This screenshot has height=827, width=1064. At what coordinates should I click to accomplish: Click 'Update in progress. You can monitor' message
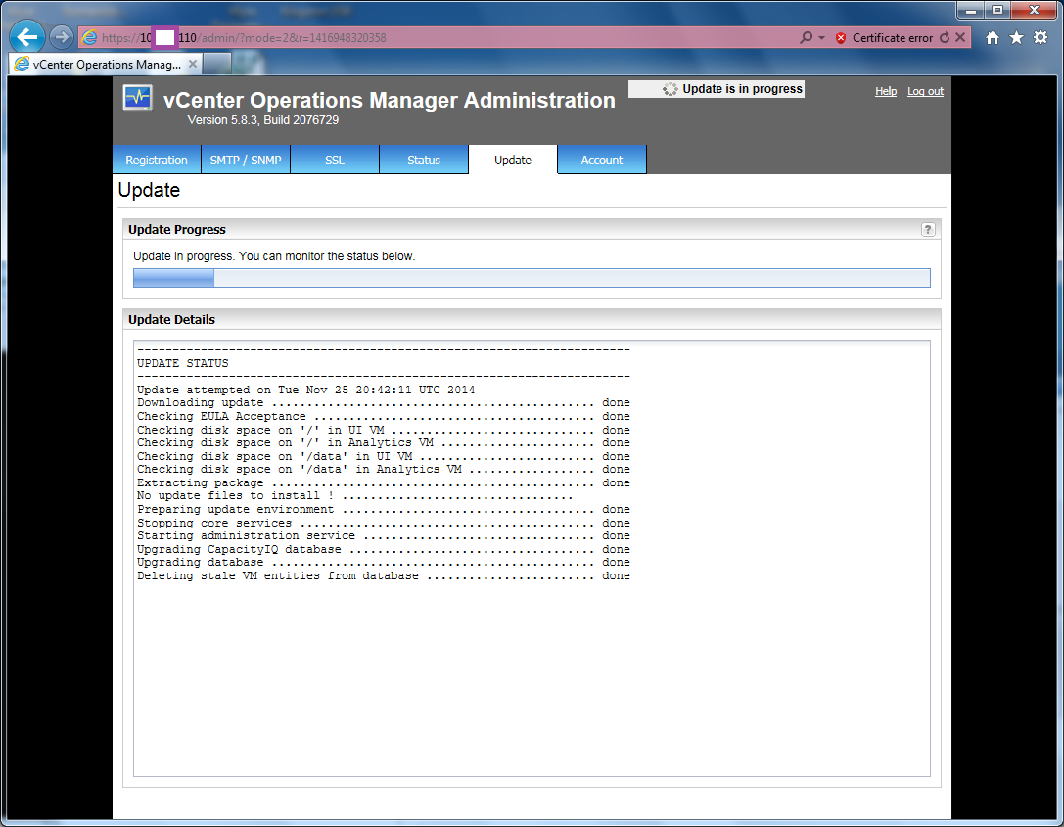[x=273, y=255]
